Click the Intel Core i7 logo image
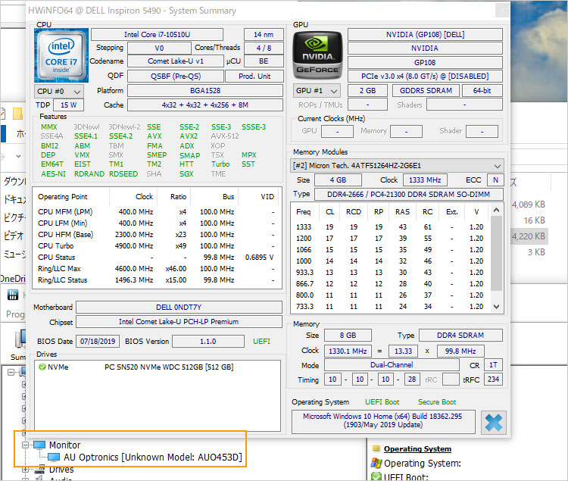Image resolution: width=568 pixels, height=481 pixels. (x=61, y=55)
